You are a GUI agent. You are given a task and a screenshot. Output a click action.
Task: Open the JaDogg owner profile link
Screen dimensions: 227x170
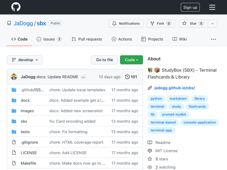tap(23, 23)
